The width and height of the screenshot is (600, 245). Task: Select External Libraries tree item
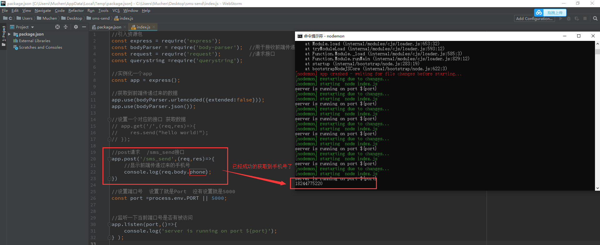34,41
